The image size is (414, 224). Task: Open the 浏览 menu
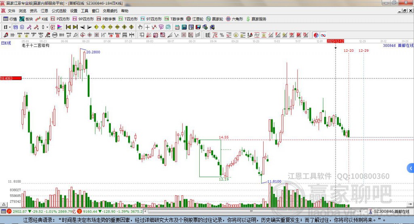[x=23, y=11]
